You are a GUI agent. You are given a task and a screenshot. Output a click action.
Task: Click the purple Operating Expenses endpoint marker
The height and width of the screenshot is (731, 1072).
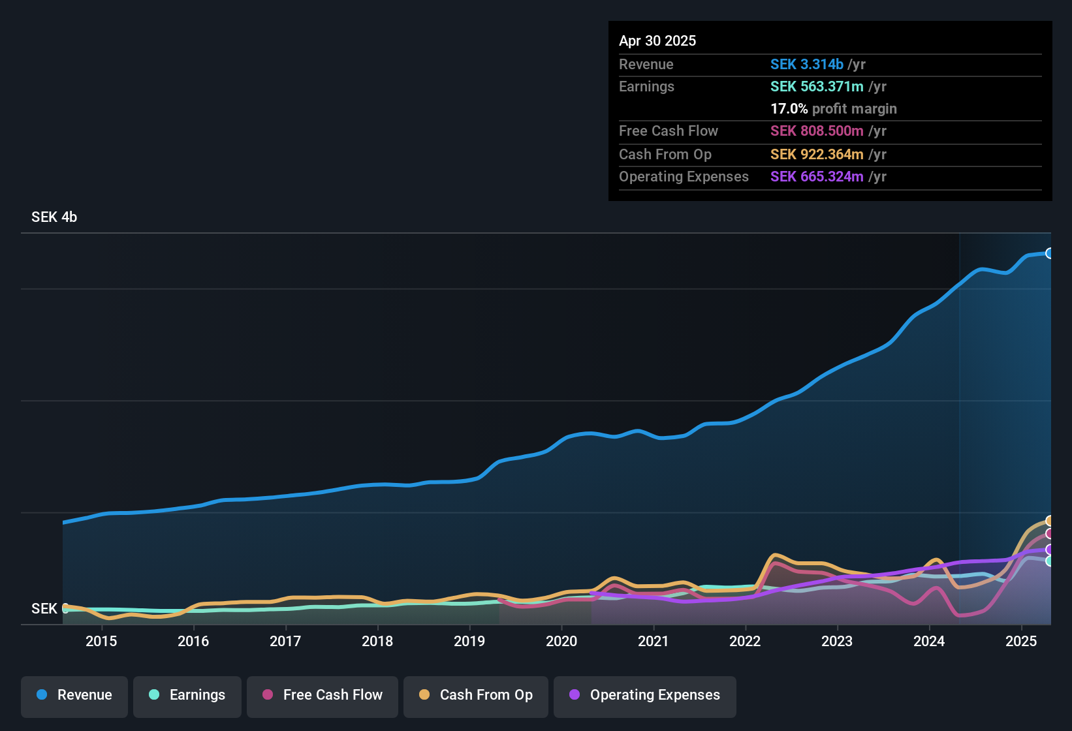(1050, 550)
